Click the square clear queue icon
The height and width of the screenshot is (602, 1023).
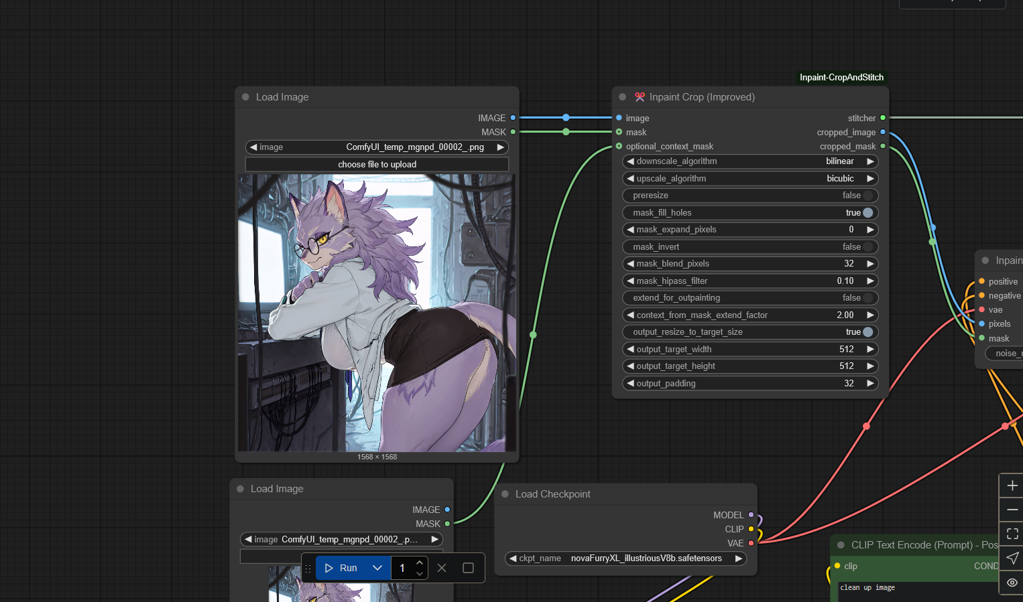coord(468,568)
